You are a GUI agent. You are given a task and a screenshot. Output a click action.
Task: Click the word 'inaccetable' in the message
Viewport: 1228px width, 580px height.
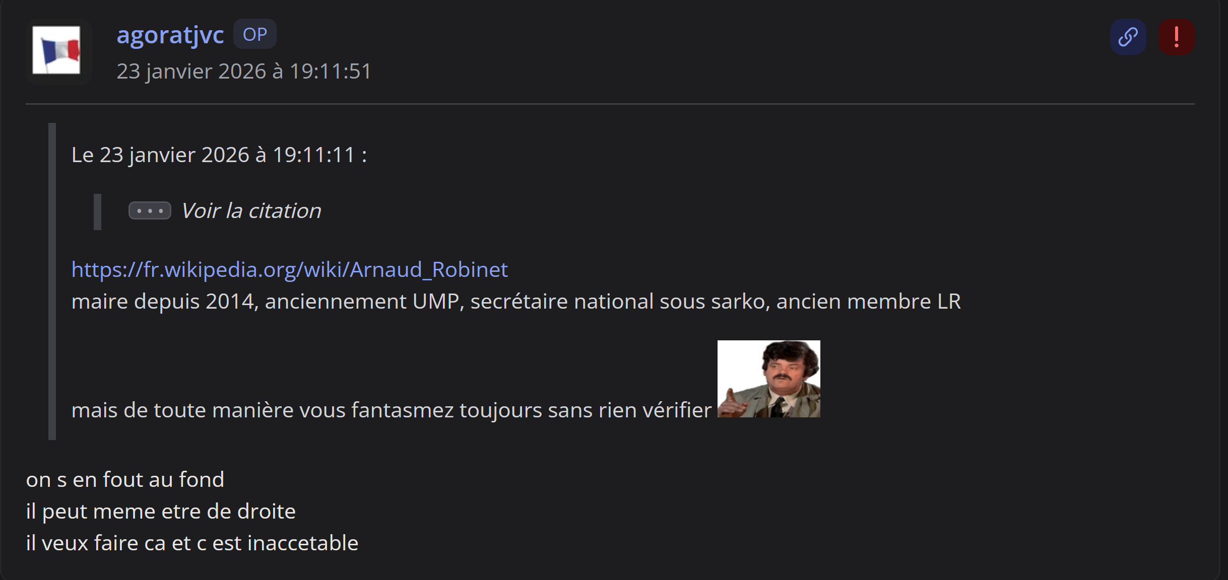pos(303,543)
